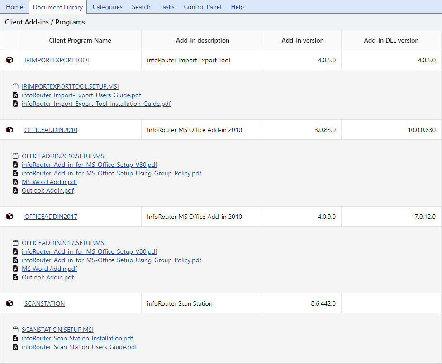Screen dimensions: 442x364
Task: Click the package icon beside SCANSTATION
Action: pyautogui.click(x=10, y=303)
